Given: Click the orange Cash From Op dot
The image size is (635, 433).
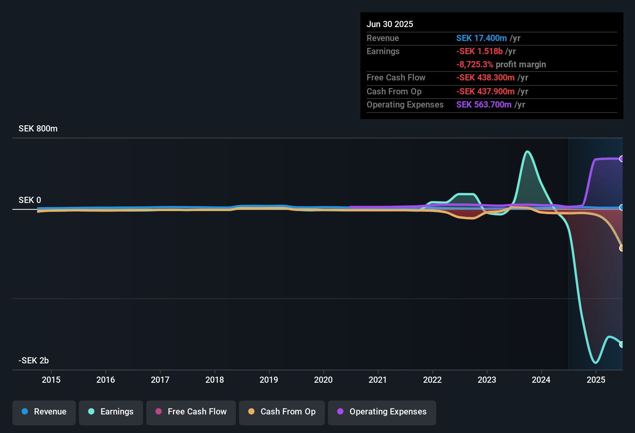Looking at the screenshot, I should point(251,411).
